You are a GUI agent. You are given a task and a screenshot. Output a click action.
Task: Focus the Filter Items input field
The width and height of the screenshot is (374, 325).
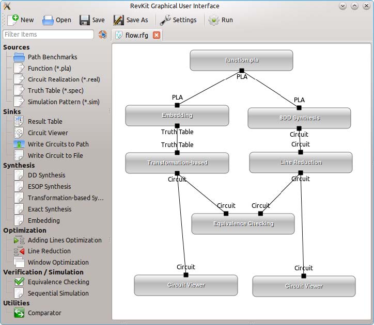coord(48,35)
